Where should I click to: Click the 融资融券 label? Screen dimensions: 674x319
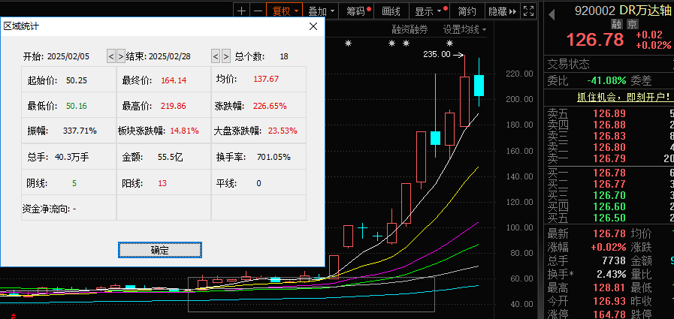pyautogui.click(x=410, y=29)
